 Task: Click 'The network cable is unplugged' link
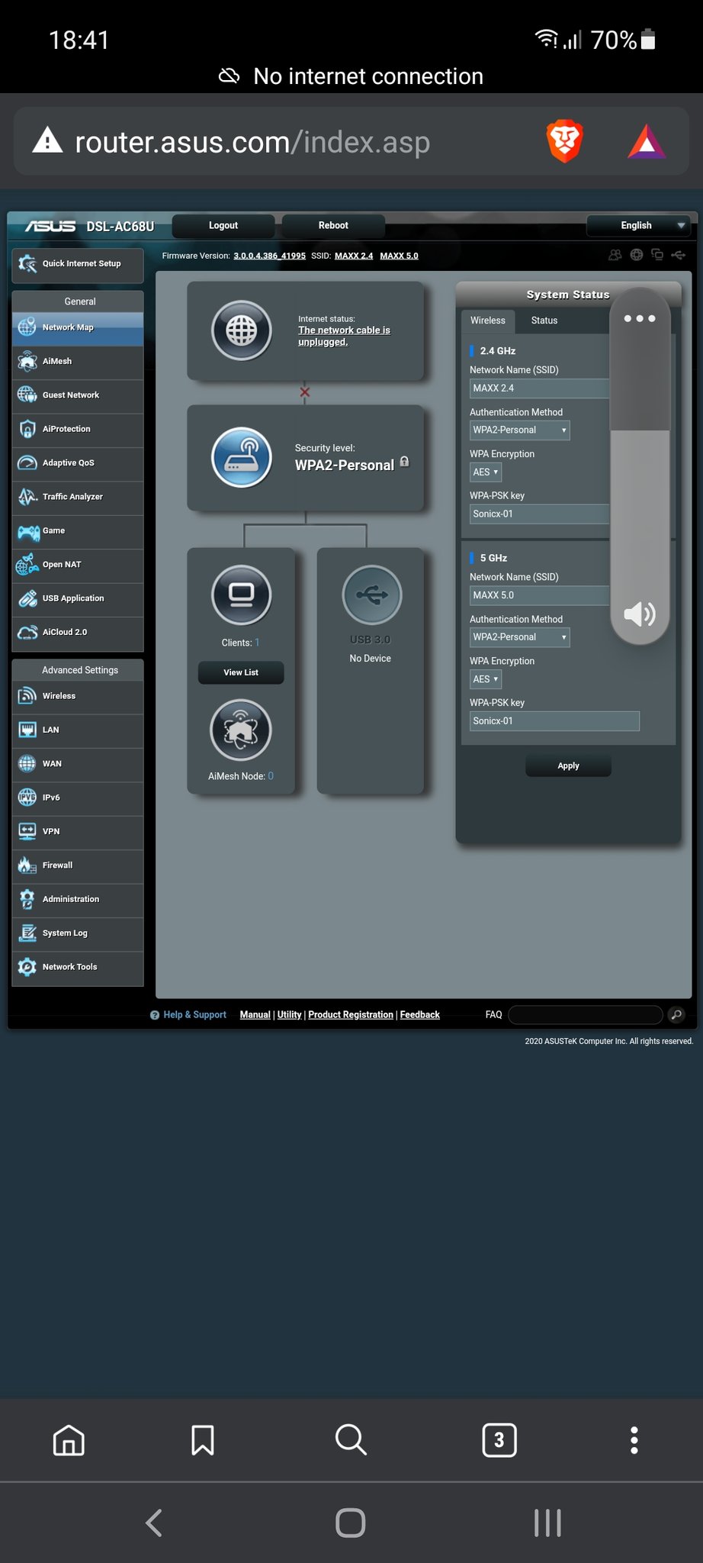[344, 336]
